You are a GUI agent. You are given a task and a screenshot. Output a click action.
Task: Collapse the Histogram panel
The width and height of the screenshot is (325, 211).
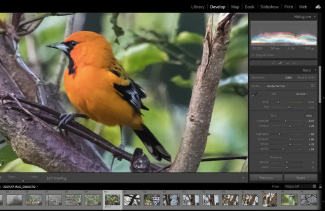315,17
